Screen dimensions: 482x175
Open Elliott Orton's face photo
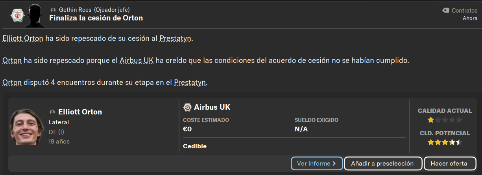click(x=27, y=127)
